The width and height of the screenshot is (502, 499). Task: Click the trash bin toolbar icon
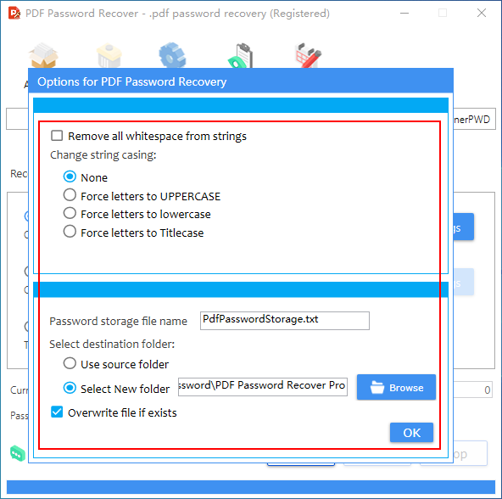pos(109,55)
